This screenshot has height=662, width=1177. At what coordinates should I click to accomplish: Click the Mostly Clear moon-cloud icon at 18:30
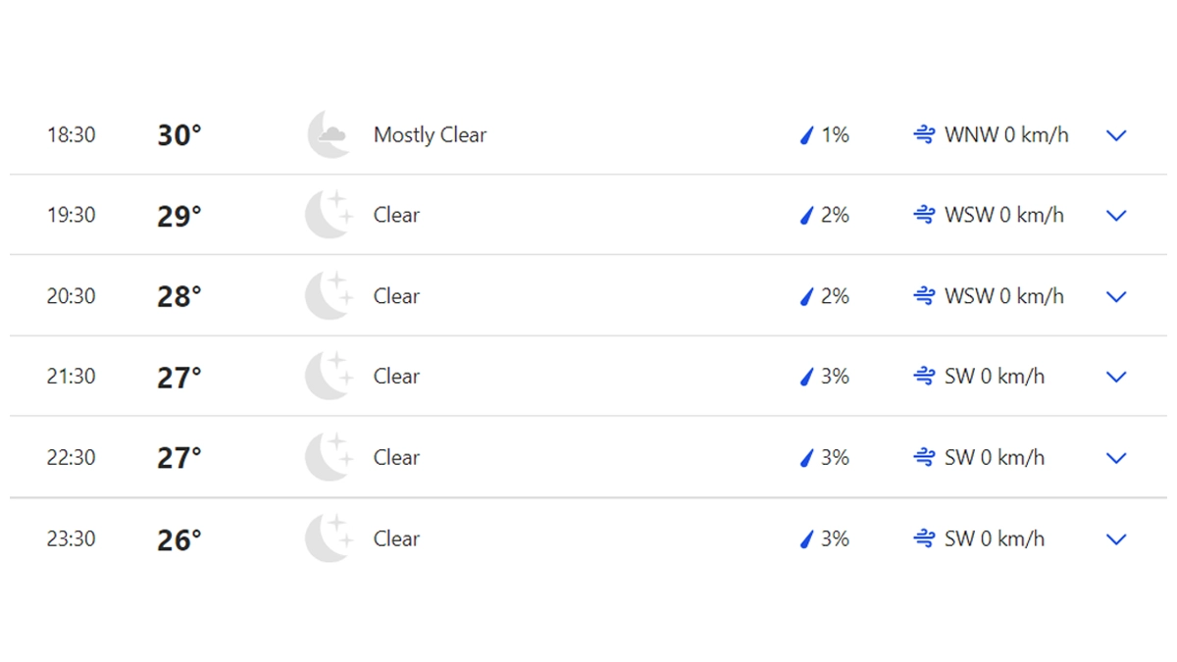coord(329,134)
